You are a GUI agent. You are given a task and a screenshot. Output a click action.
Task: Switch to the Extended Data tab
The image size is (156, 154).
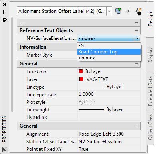(x=150, y=91)
